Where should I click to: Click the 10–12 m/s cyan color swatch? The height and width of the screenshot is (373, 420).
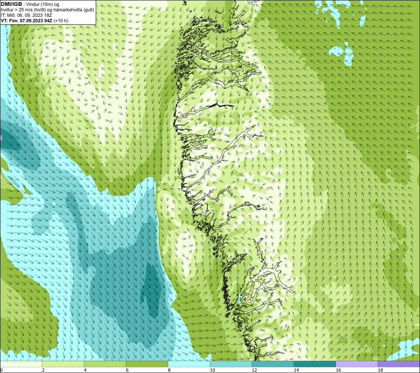pyautogui.click(x=231, y=364)
